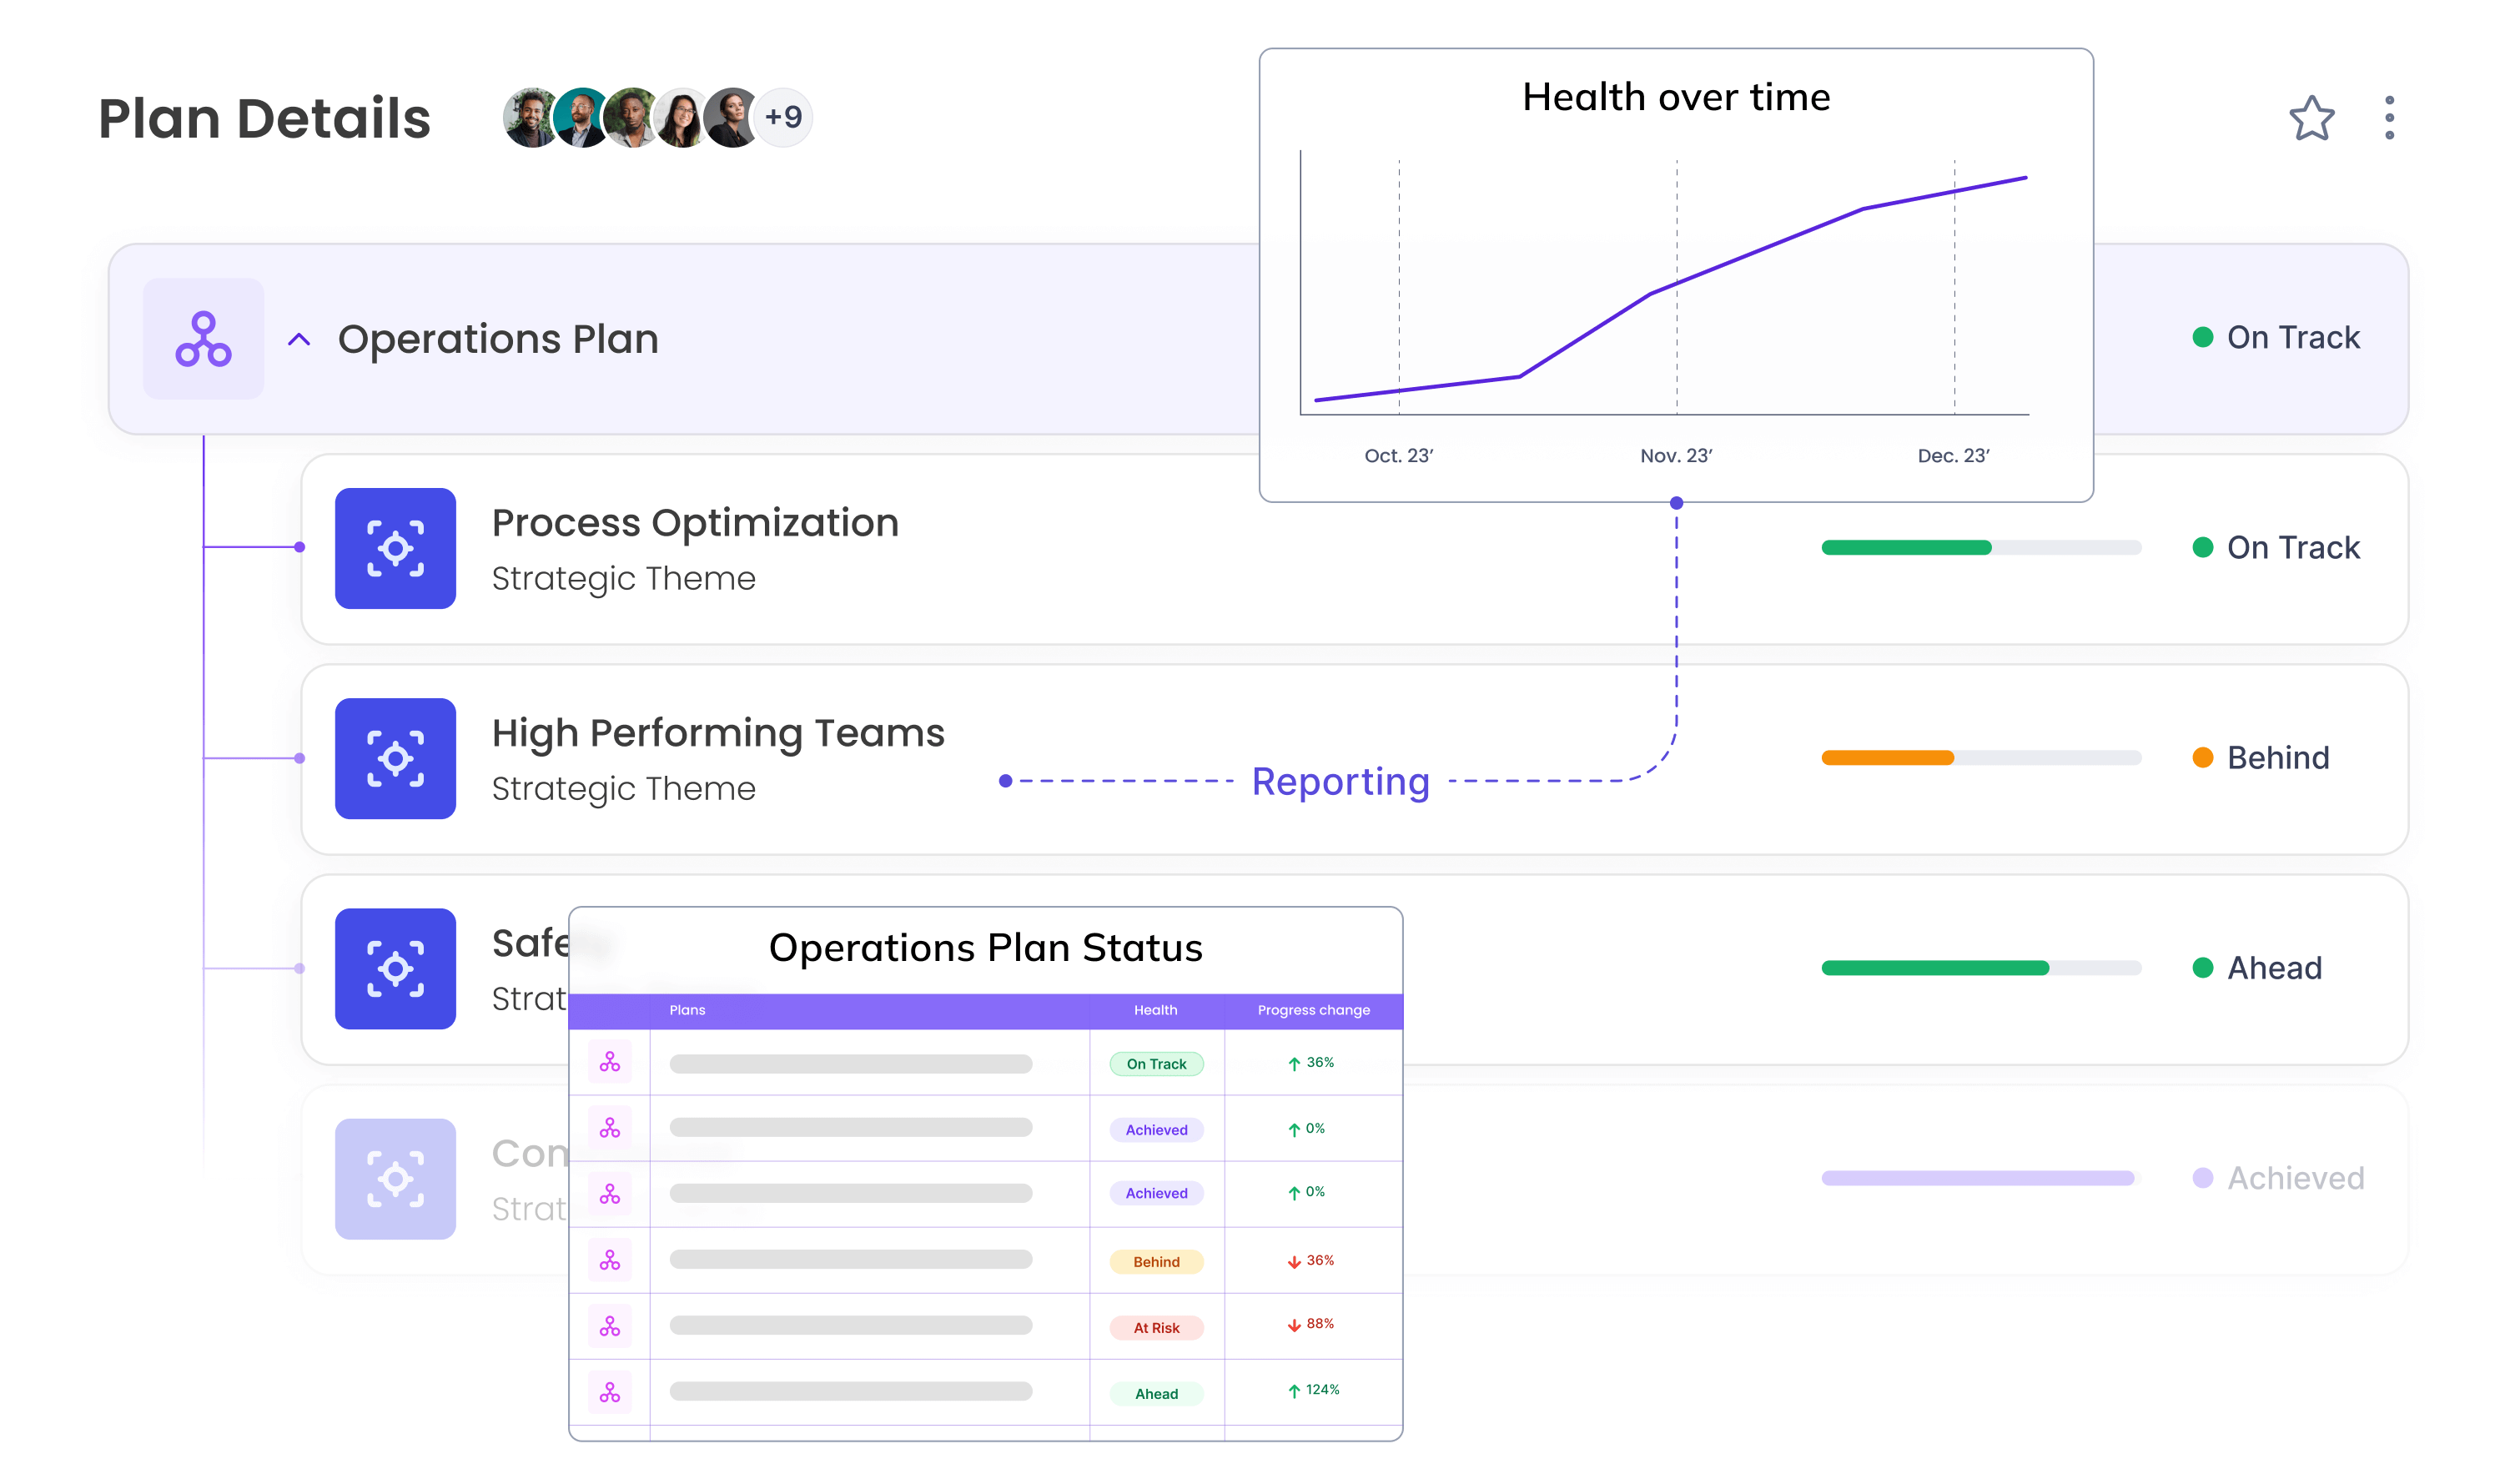Click the Health column header
2515x1484 pixels.
point(1155,1010)
